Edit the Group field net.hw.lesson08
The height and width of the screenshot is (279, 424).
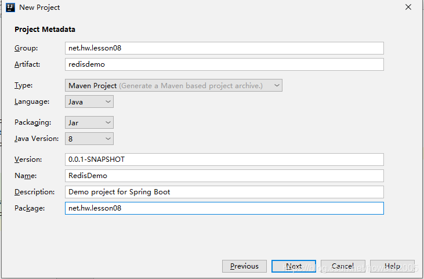tap(224, 48)
